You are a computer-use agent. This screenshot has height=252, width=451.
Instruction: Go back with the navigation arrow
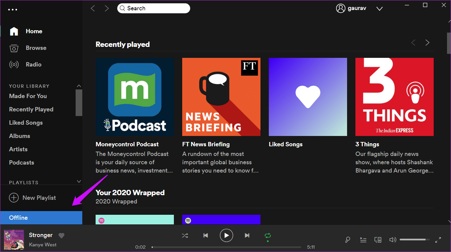pyautogui.click(x=93, y=8)
